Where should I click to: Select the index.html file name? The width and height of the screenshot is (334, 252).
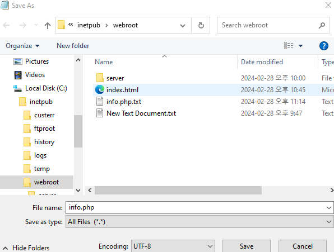122,90
